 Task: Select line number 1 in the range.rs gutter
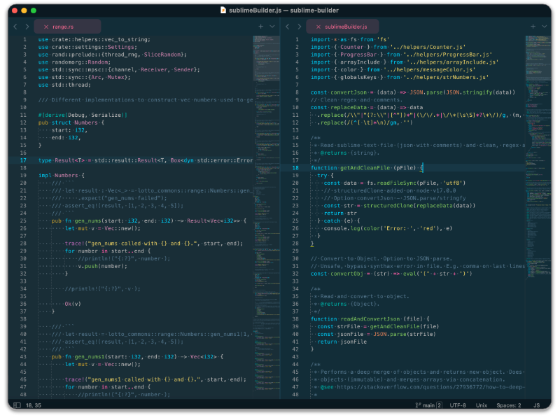(24, 40)
